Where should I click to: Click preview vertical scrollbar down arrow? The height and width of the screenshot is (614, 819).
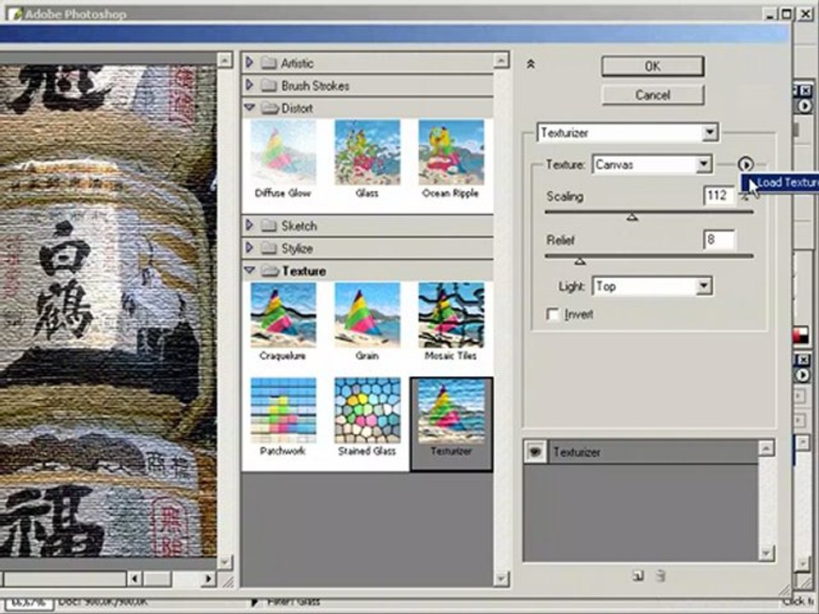(224, 562)
